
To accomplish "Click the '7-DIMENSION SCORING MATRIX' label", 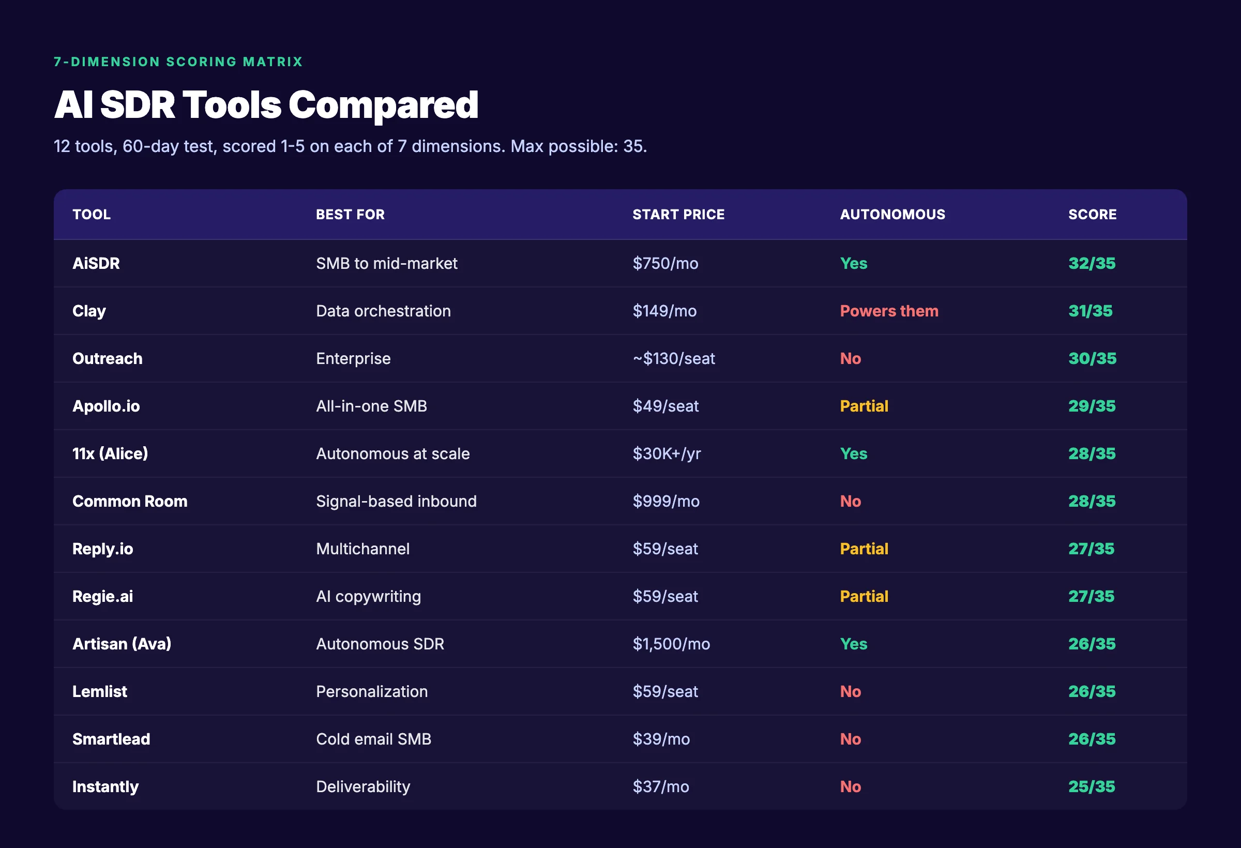I will point(178,62).
